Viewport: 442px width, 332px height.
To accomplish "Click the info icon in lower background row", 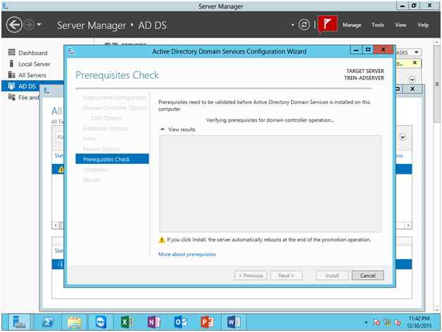I will [61, 264].
